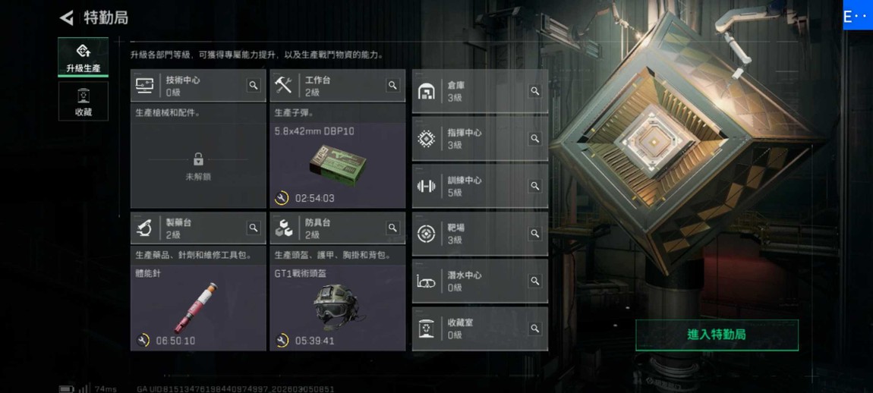Screen dimensions: 873x393
Task: Click the magnifier icon on 收藏室 row
Action: 535,329
